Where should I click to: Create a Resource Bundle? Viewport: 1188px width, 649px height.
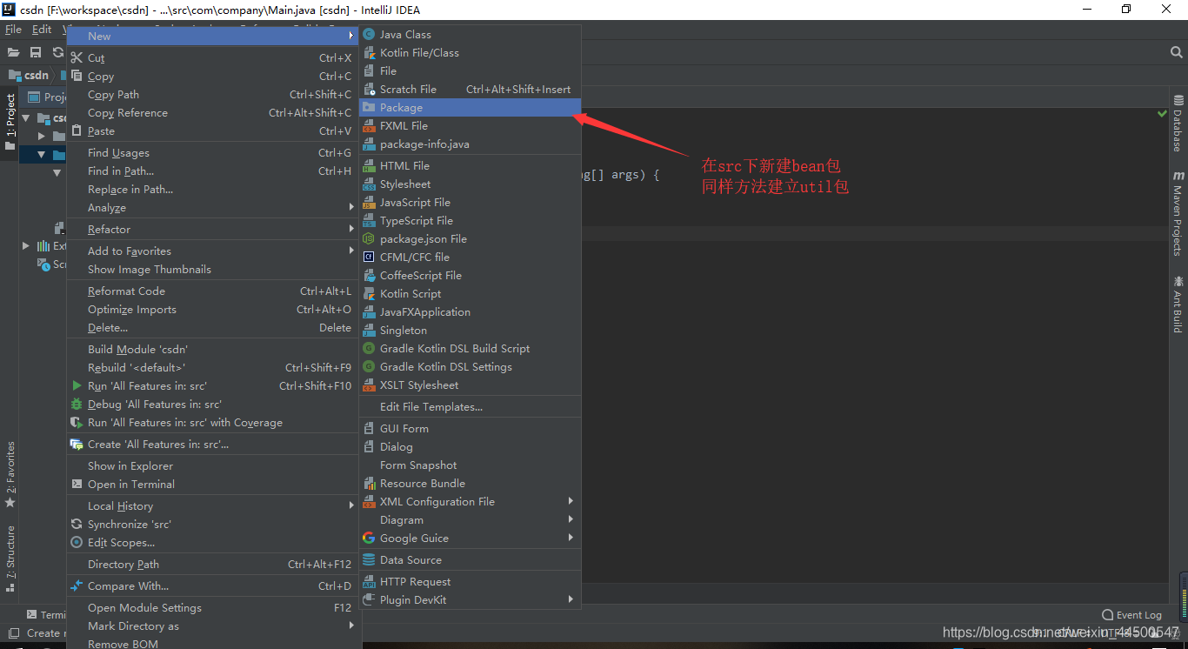(471, 483)
